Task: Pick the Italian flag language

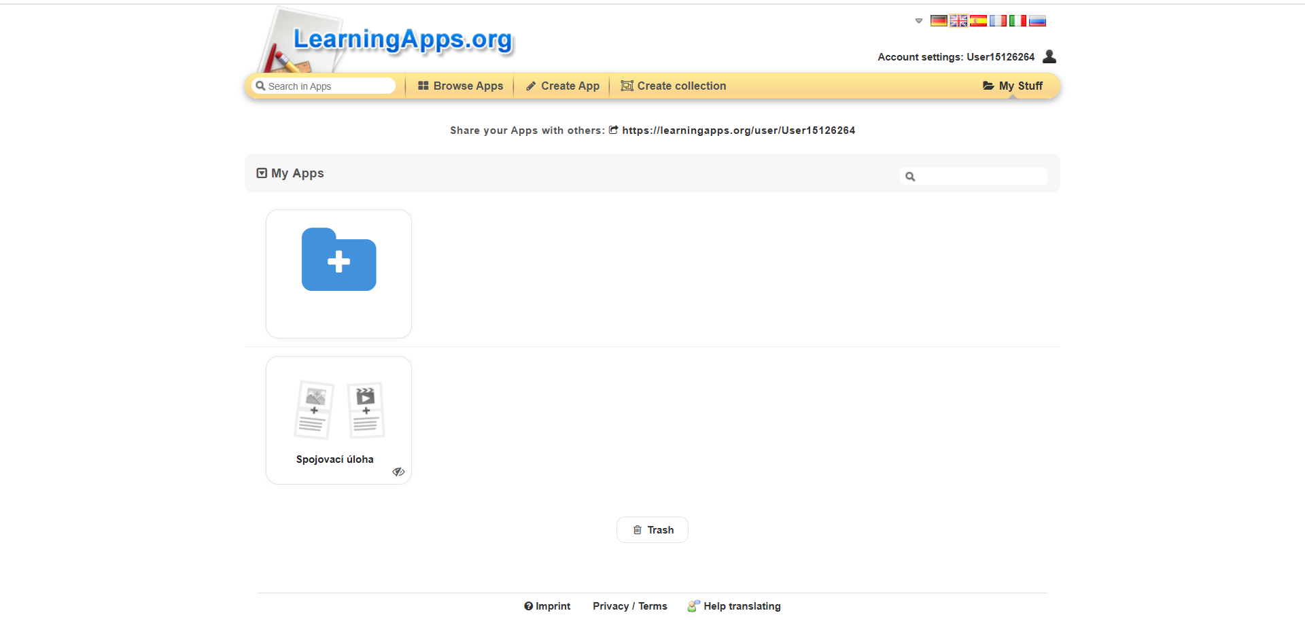Action: 1017,21
